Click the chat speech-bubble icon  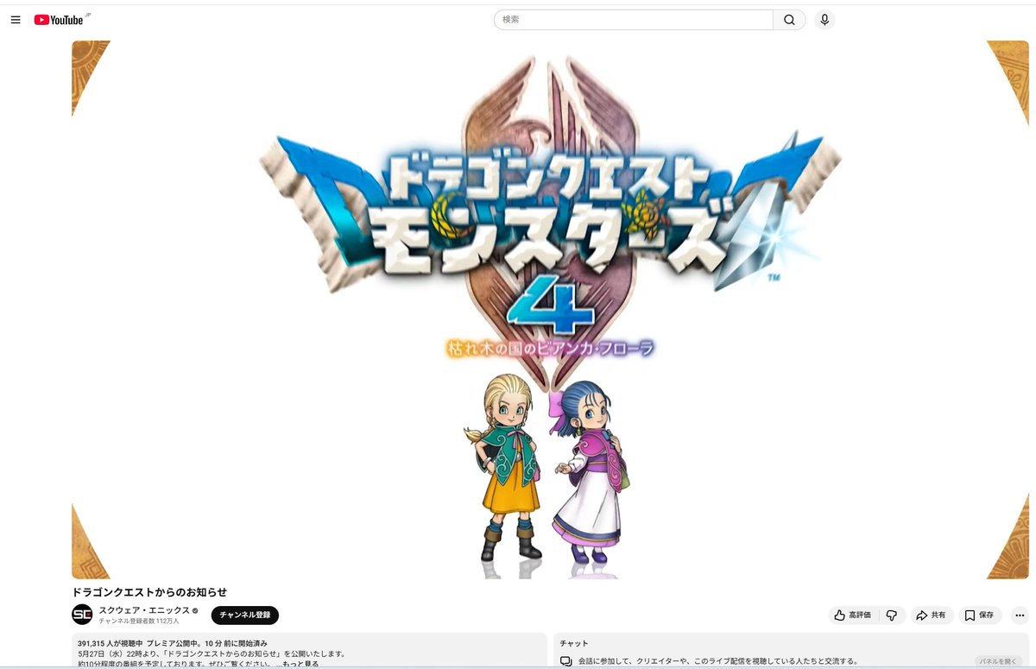[x=566, y=661]
